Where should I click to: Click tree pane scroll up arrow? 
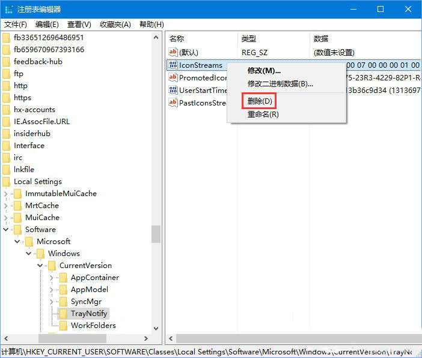[156, 38]
